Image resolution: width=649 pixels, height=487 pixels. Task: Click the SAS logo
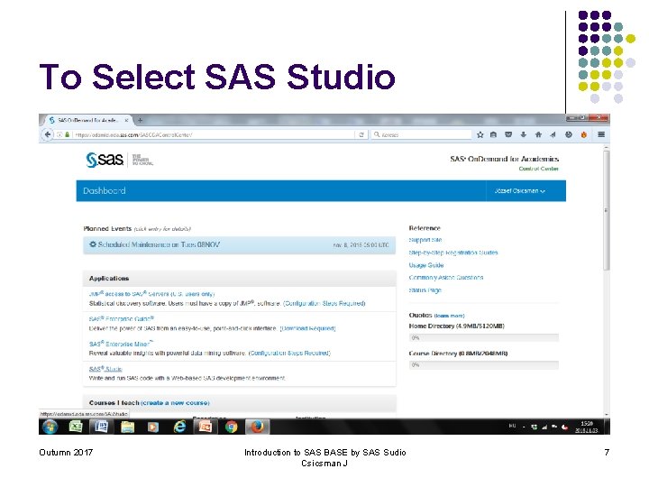click(105, 160)
